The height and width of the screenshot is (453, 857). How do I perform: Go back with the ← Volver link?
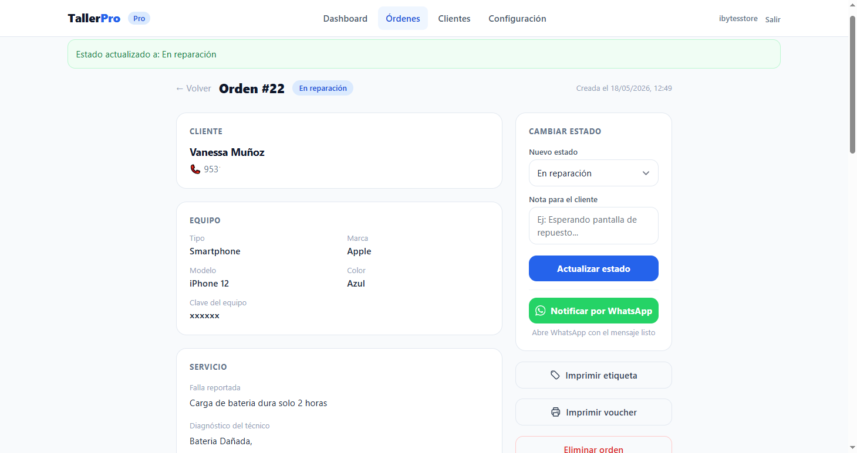(x=193, y=88)
